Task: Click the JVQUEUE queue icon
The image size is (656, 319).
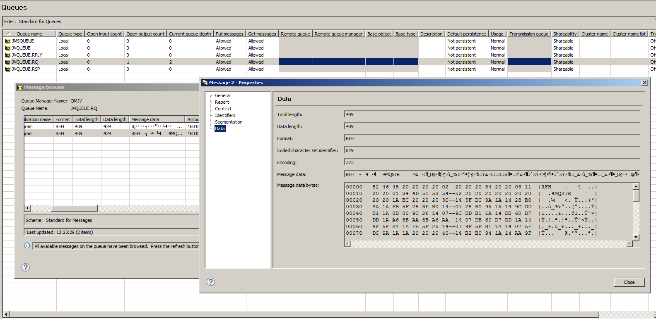Action: click(7, 48)
